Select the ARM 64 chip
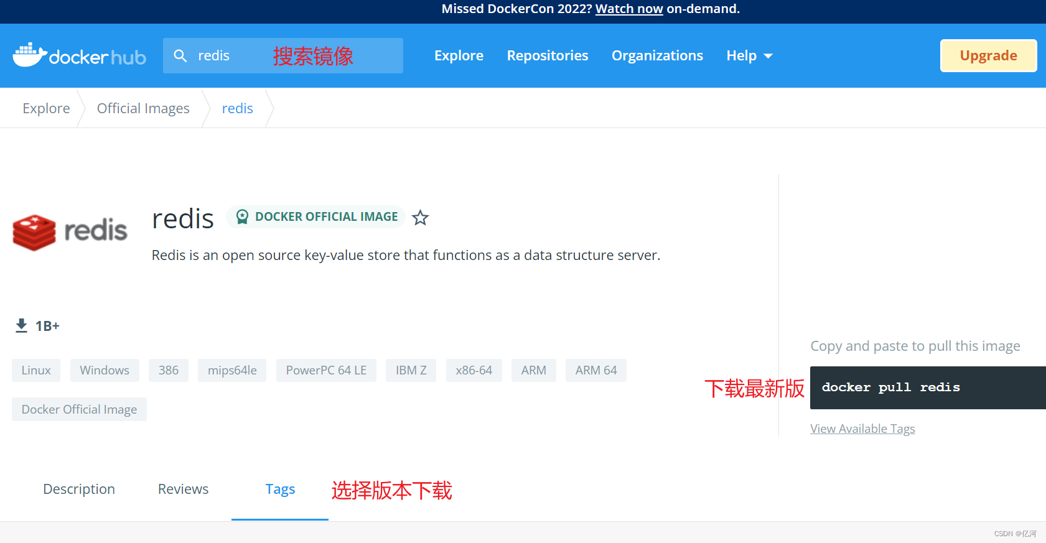Screen dimensions: 1046x543 596,370
